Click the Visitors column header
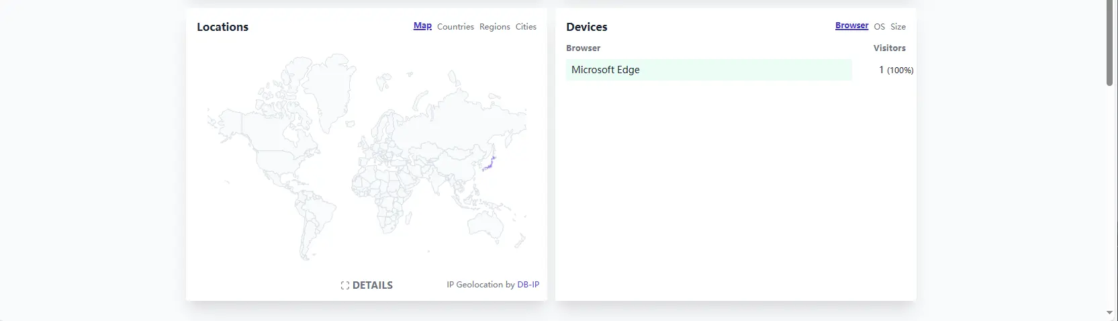Viewport: 1118px width, 321px height. point(889,48)
